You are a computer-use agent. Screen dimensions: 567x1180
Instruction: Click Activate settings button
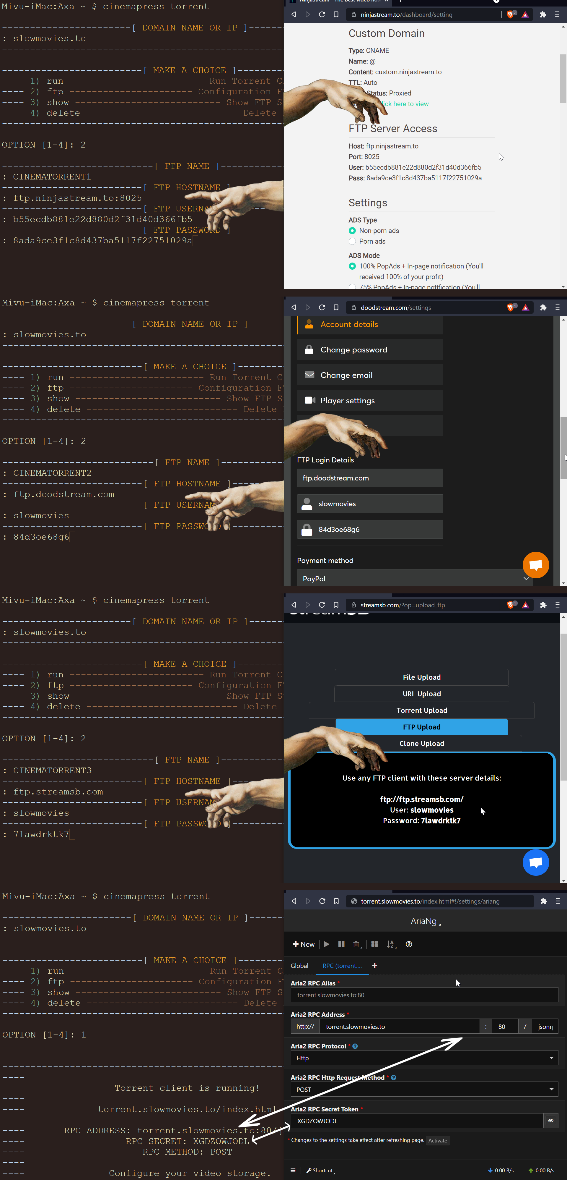[437, 1140]
